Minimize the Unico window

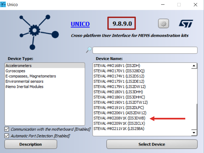click(163, 5)
